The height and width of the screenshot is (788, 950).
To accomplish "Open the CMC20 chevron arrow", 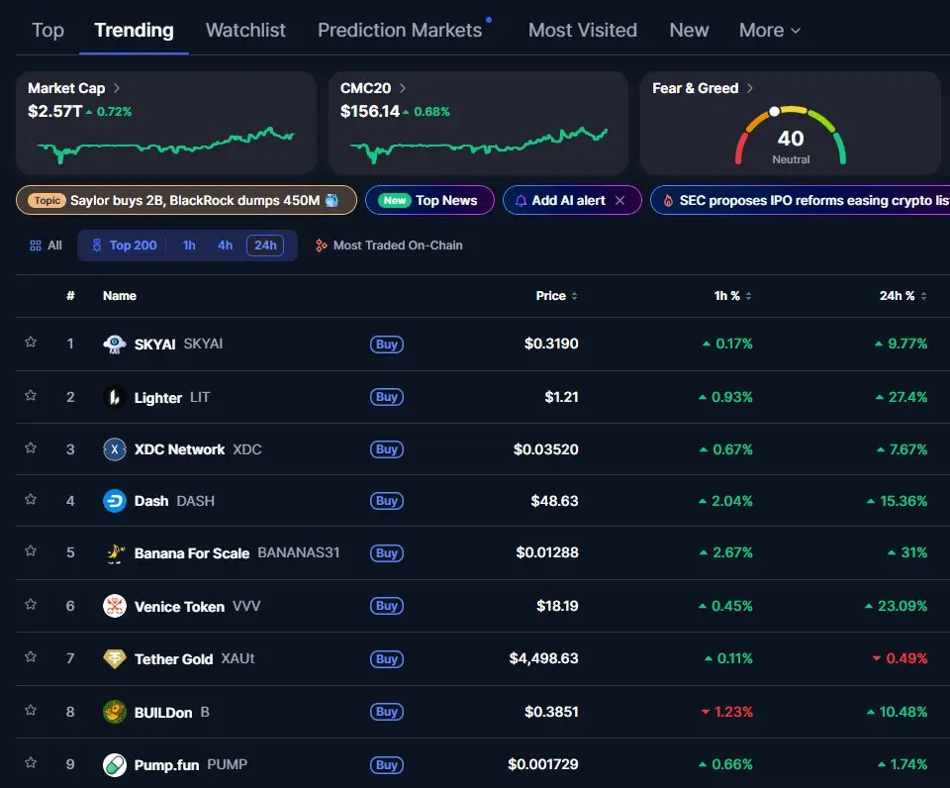I will point(403,88).
